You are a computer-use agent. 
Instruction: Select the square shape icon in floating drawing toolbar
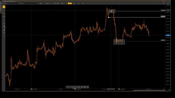(76, 87)
